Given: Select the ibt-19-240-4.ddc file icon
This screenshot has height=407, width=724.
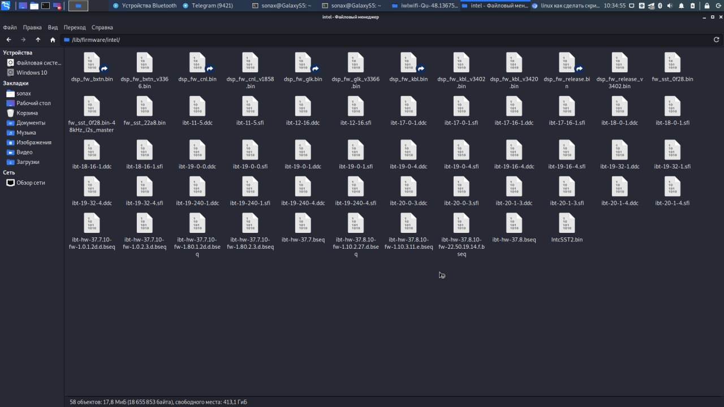Looking at the screenshot, I should 303,187.
